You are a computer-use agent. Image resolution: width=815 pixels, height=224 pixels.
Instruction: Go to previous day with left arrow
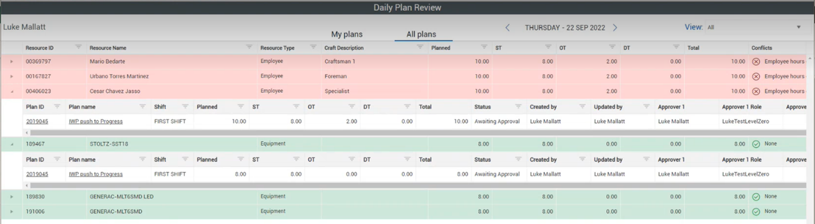[507, 27]
